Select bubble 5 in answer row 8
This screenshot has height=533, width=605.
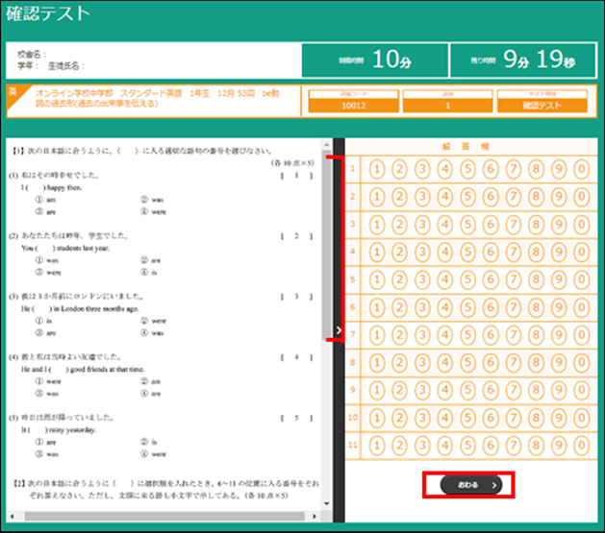click(466, 363)
